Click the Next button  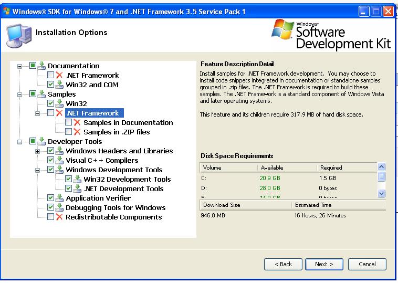pyautogui.click(x=324, y=264)
